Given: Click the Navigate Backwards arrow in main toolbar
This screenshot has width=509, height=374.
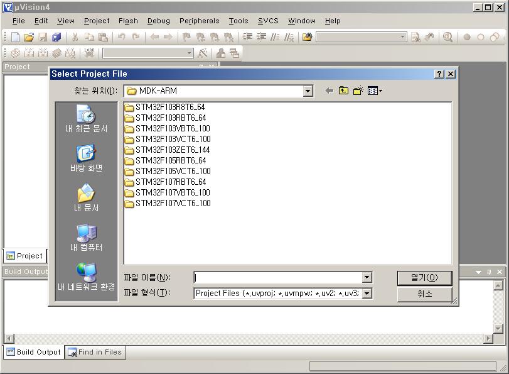Looking at the screenshot, I should pos(154,37).
